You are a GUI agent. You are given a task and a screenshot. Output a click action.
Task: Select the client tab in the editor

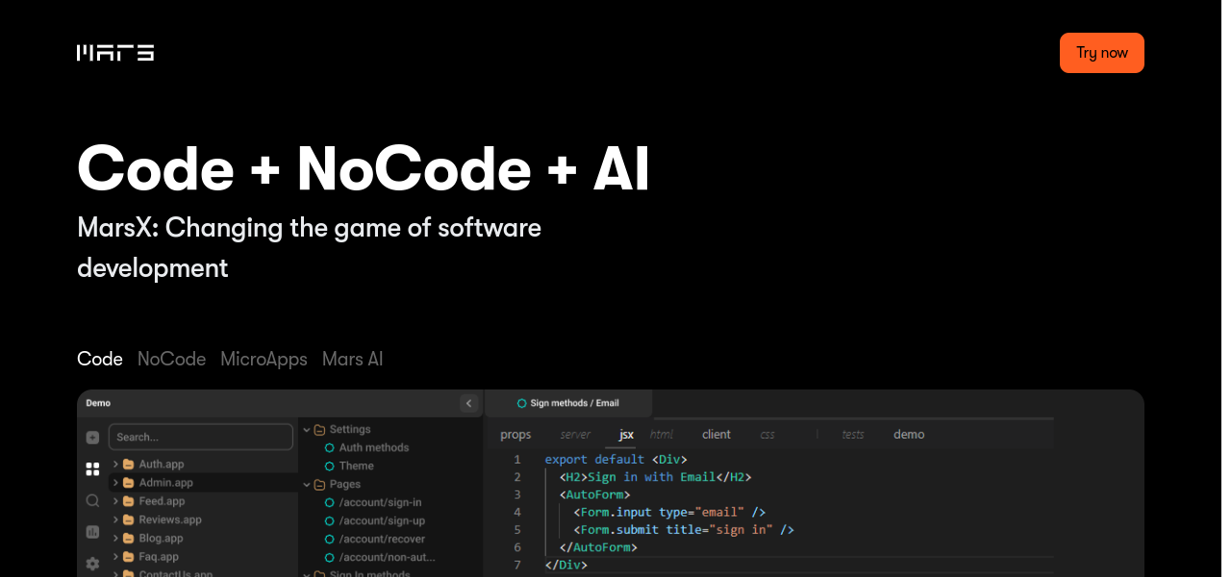716,435
